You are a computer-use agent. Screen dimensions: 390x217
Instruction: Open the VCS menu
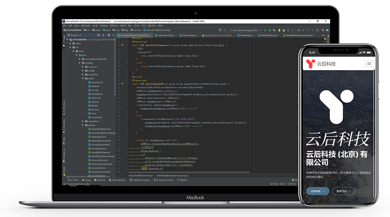coord(144,25)
